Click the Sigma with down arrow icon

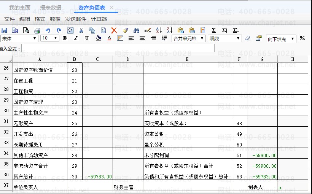[x=224, y=30]
